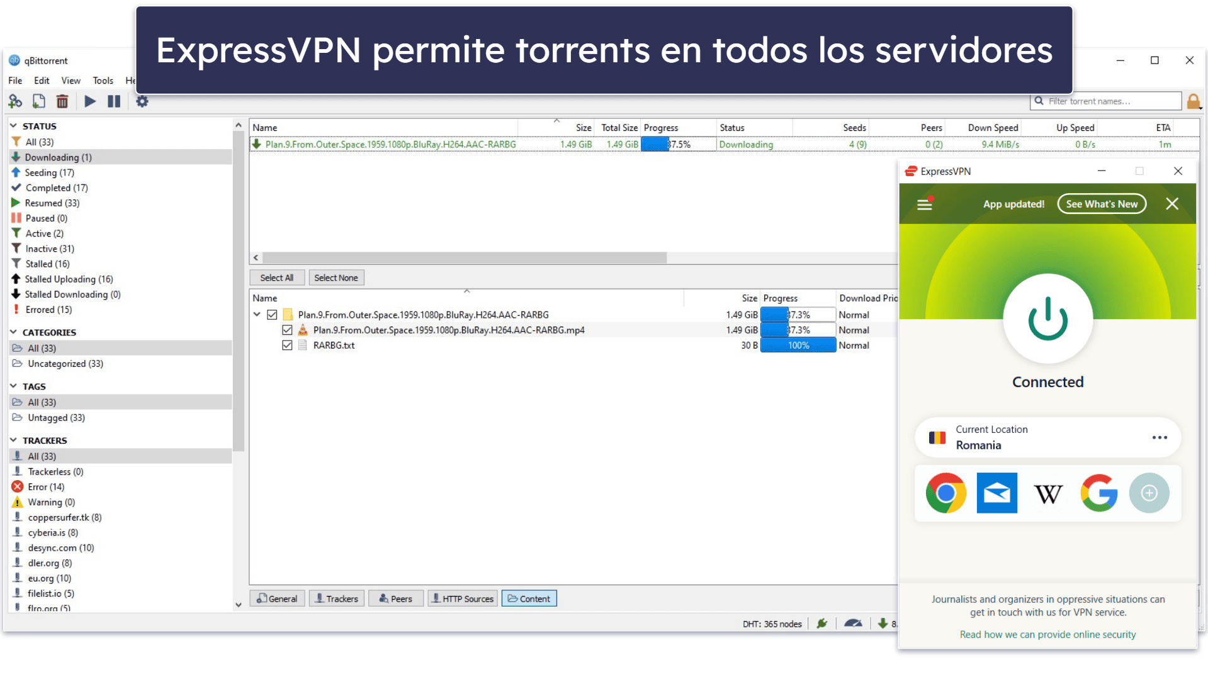Image resolution: width=1208 pixels, height=679 pixels.
Task: Select the Downloading (1) status filter
Action: (x=121, y=157)
